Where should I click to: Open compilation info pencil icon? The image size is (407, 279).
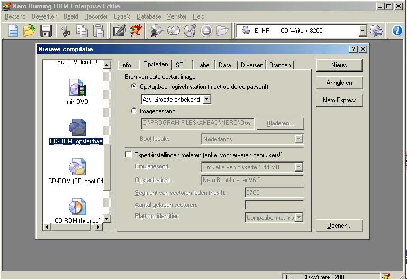120,30
